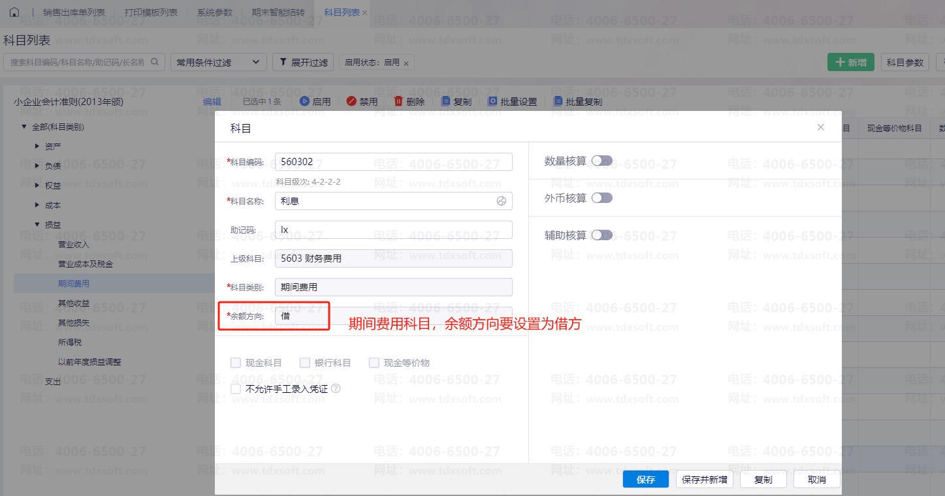Click the blue 保存 button
The image size is (945, 496).
click(x=645, y=480)
